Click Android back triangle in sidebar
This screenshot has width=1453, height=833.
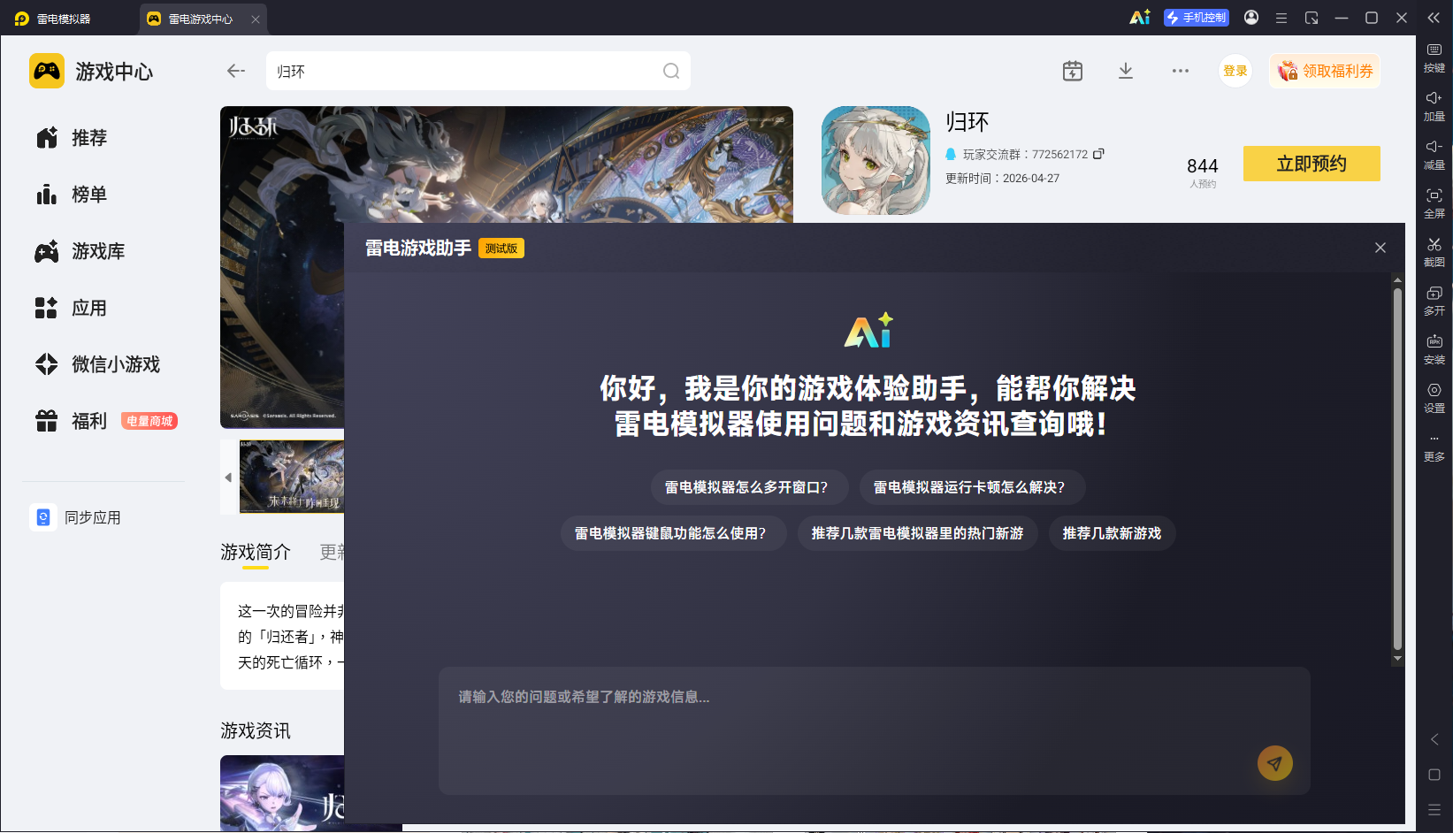click(x=1434, y=739)
